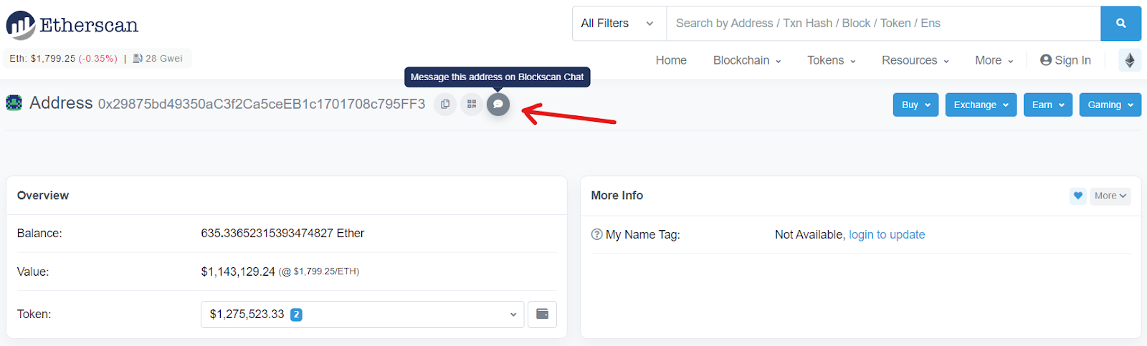Viewport: 1147px width, 346px height.
Task: Open the QR code icon for the address
Action: (472, 105)
